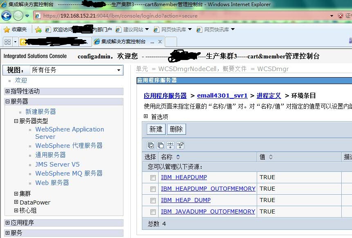Expand the 集群 tree node
The width and height of the screenshot is (352, 238).
tap(16, 194)
